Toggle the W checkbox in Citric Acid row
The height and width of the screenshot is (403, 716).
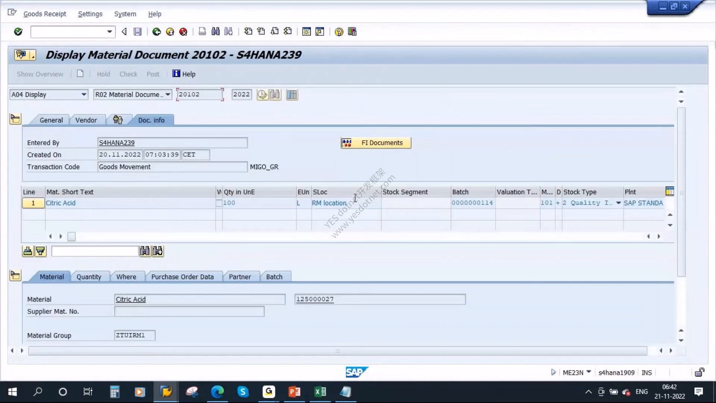pos(219,203)
